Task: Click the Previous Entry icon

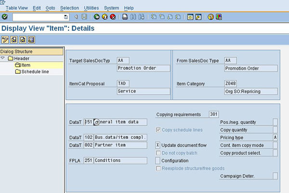Action: click(14, 40)
